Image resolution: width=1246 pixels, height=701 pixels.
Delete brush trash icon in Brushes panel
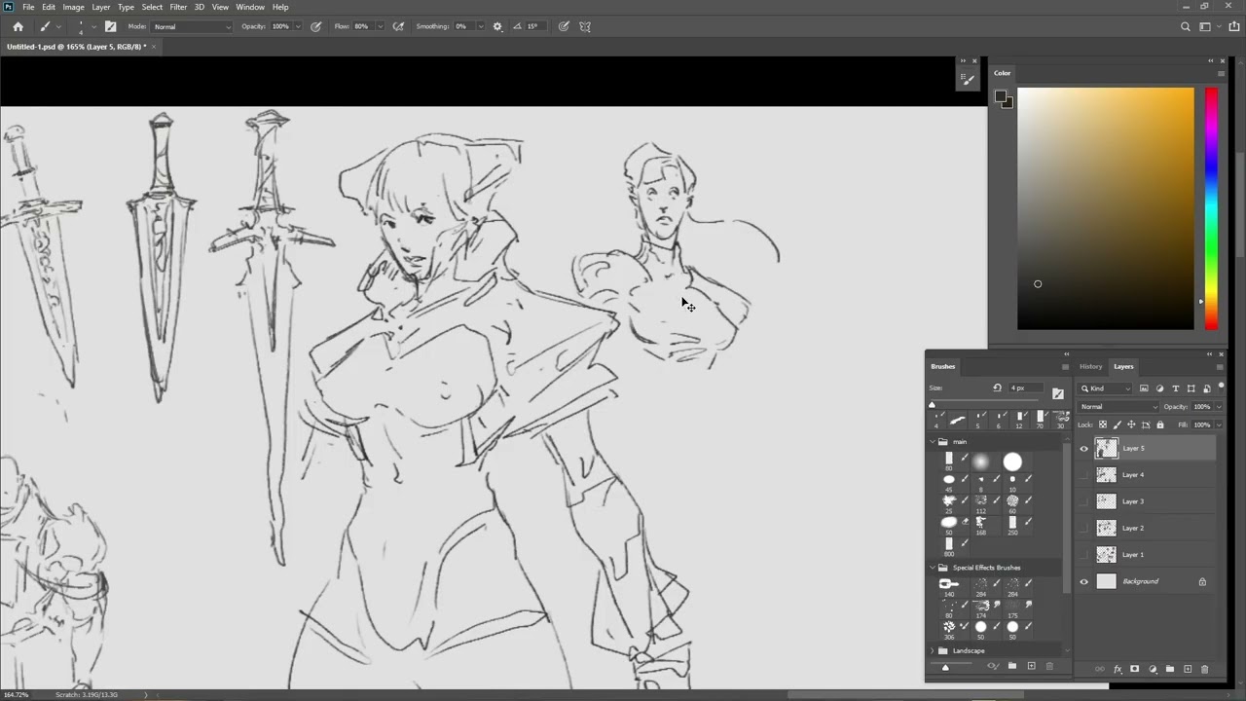point(1049,666)
